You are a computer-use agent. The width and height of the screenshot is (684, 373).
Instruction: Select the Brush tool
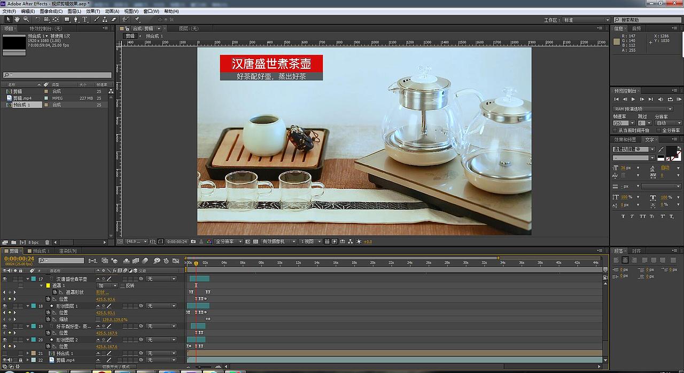tap(96, 19)
